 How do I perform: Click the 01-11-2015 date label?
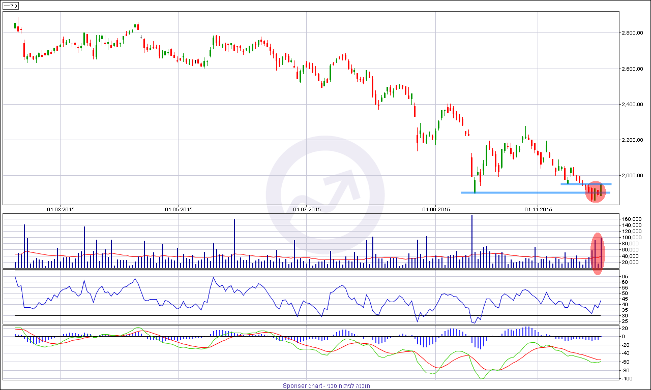click(x=538, y=209)
